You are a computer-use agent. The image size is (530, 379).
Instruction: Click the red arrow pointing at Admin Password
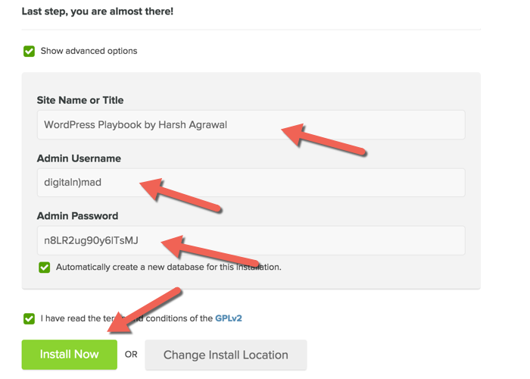[203, 252]
